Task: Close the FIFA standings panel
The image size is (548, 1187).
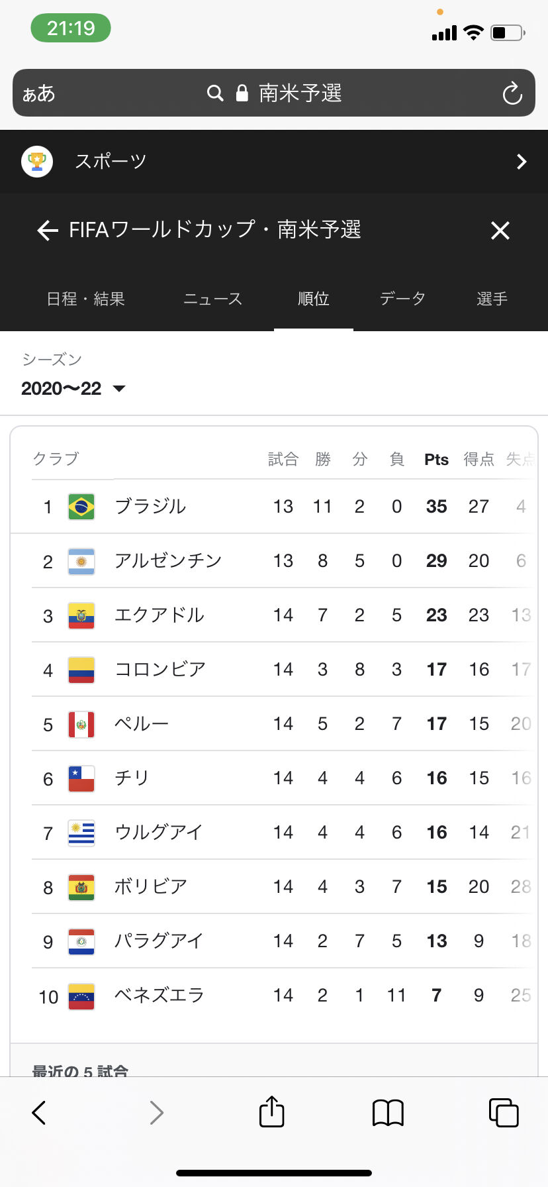Action: (x=500, y=231)
